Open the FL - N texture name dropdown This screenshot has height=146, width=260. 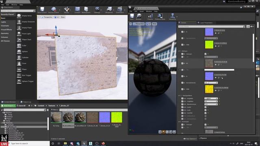click(x=219, y=30)
